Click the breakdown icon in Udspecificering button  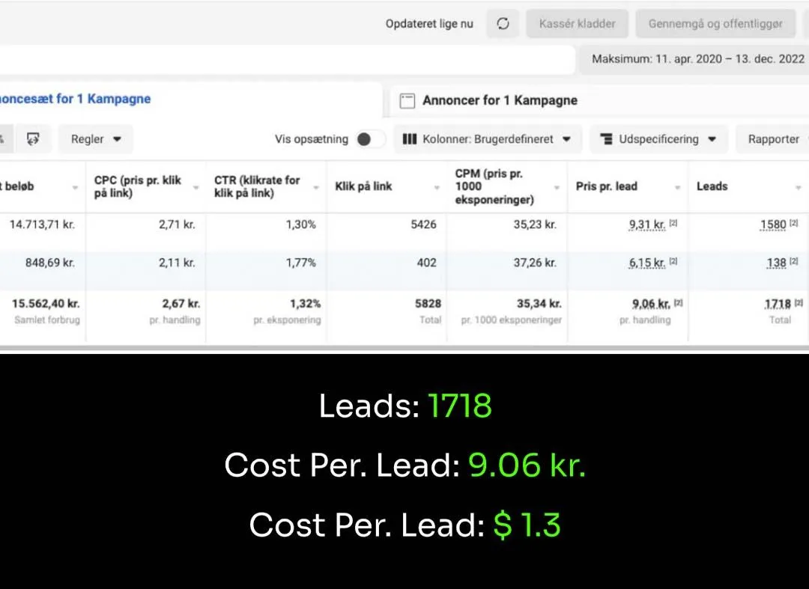(x=606, y=139)
